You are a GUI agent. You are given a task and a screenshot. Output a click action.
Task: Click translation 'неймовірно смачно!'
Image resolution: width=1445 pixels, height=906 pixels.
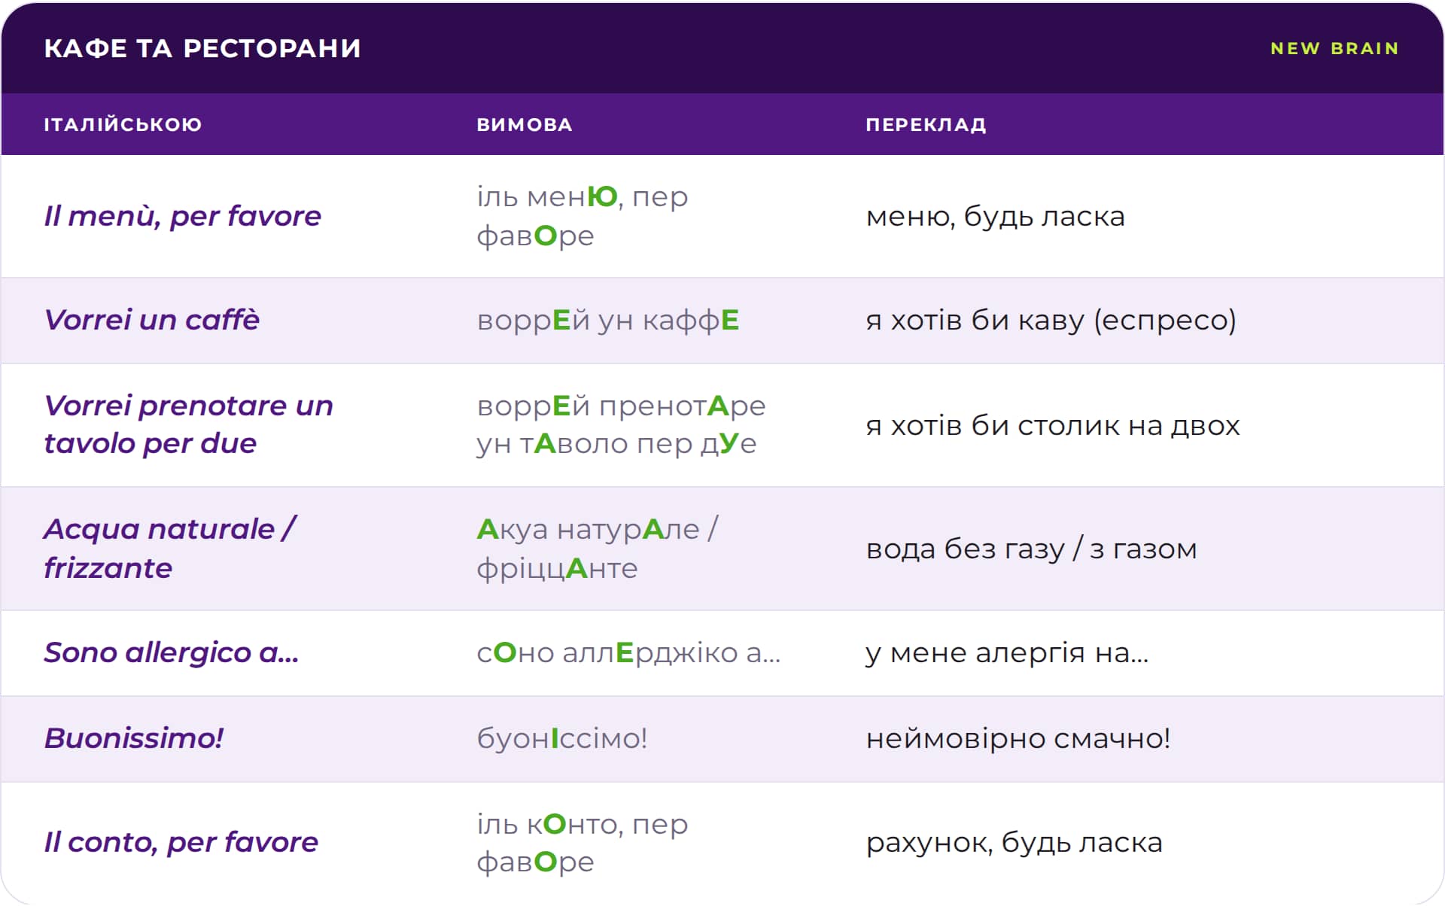[1018, 739]
